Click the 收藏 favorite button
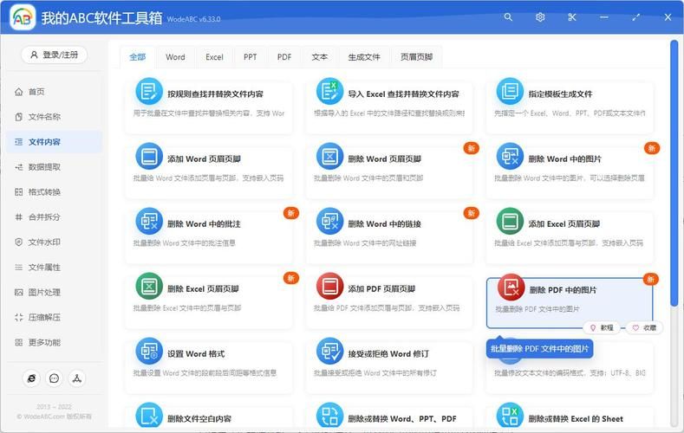The image size is (684, 433). (644, 328)
